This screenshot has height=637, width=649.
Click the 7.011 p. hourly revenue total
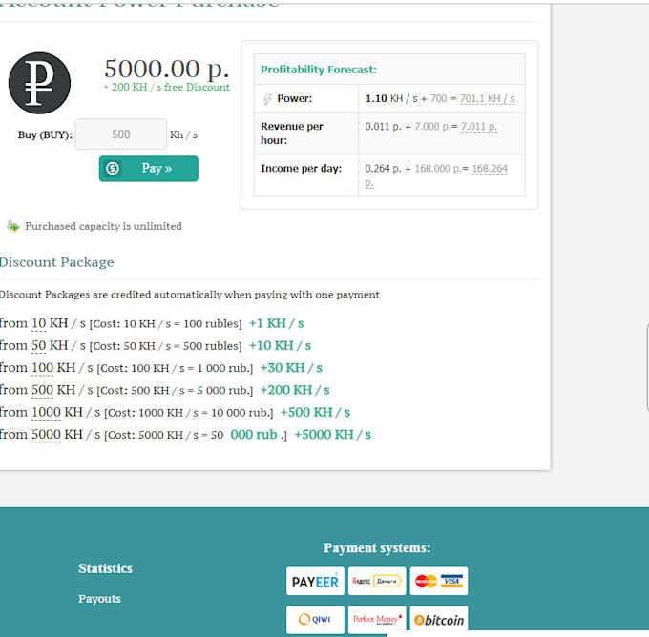pos(479,127)
